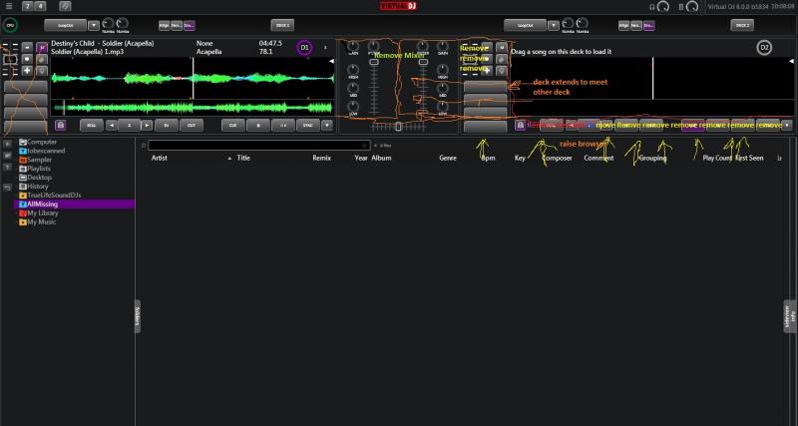This screenshot has height=426, width=798.
Task: Click the minus button on deck 1 pads
Action: coord(28,47)
